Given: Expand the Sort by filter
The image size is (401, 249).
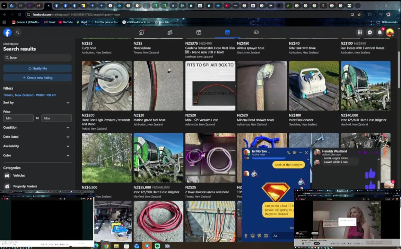Looking at the screenshot, I should click(x=37, y=103).
